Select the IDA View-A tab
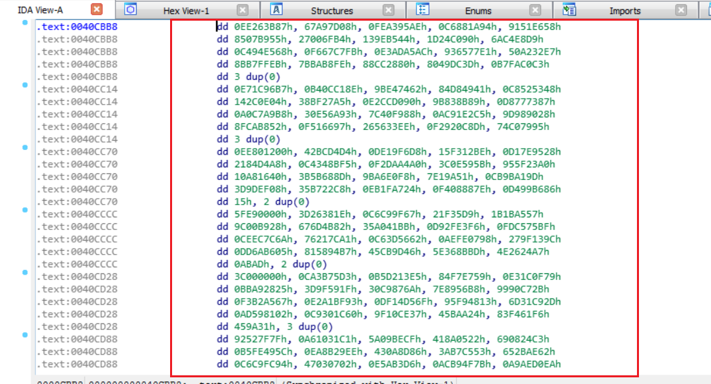 pyautogui.click(x=40, y=11)
